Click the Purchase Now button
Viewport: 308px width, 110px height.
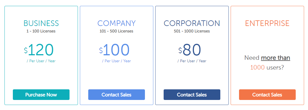pyautogui.click(x=41, y=95)
